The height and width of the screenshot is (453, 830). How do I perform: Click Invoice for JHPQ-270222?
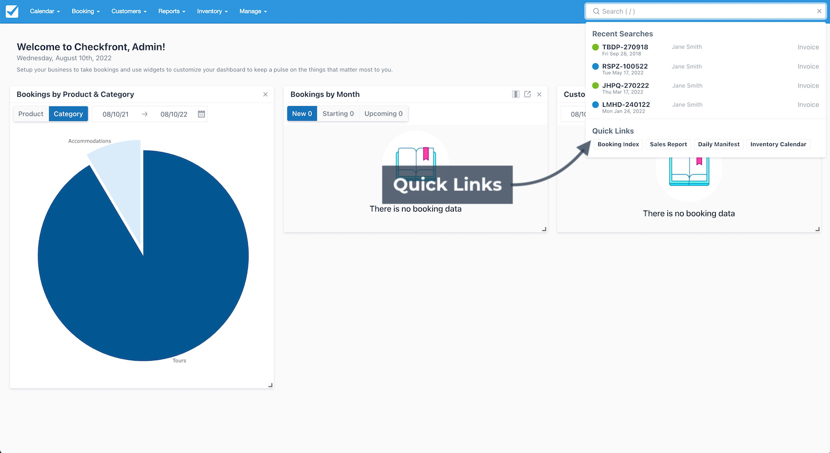pos(808,85)
